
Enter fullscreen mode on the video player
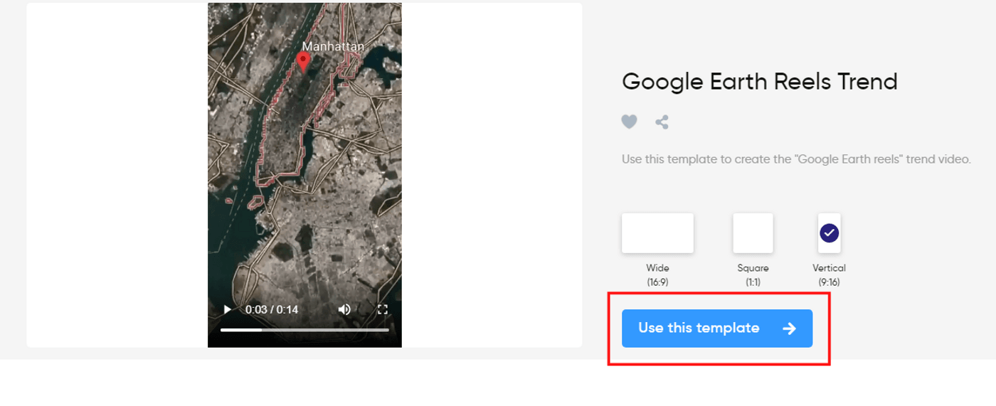click(382, 309)
